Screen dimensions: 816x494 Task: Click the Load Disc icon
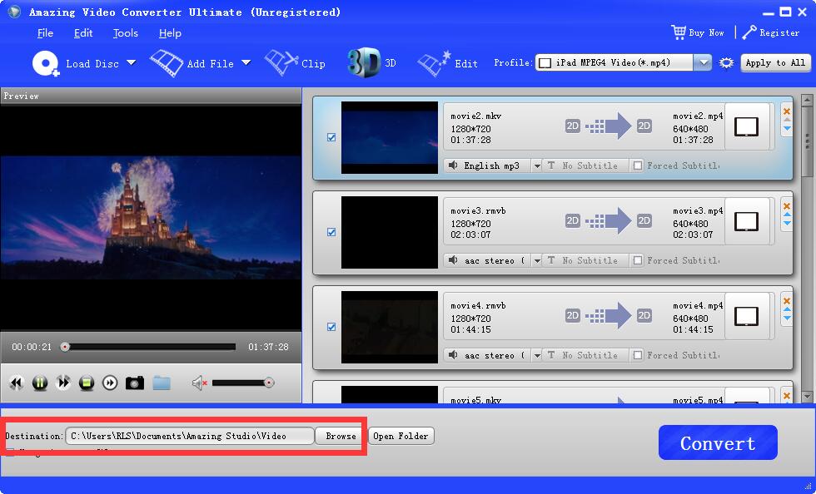45,64
